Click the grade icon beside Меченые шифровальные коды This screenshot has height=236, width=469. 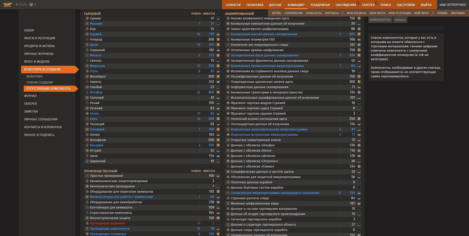pyautogui.click(x=228, y=204)
